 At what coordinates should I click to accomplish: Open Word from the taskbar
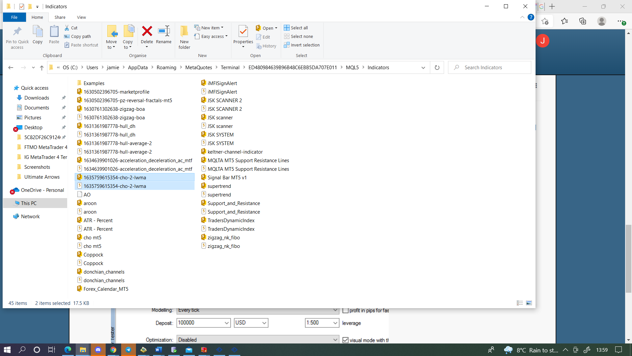click(x=159, y=350)
